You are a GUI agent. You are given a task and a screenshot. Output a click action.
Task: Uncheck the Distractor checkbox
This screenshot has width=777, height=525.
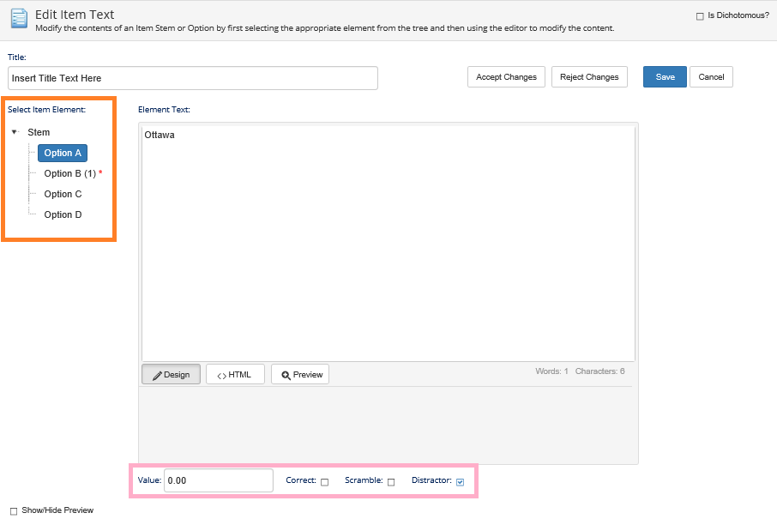coord(461,482)
